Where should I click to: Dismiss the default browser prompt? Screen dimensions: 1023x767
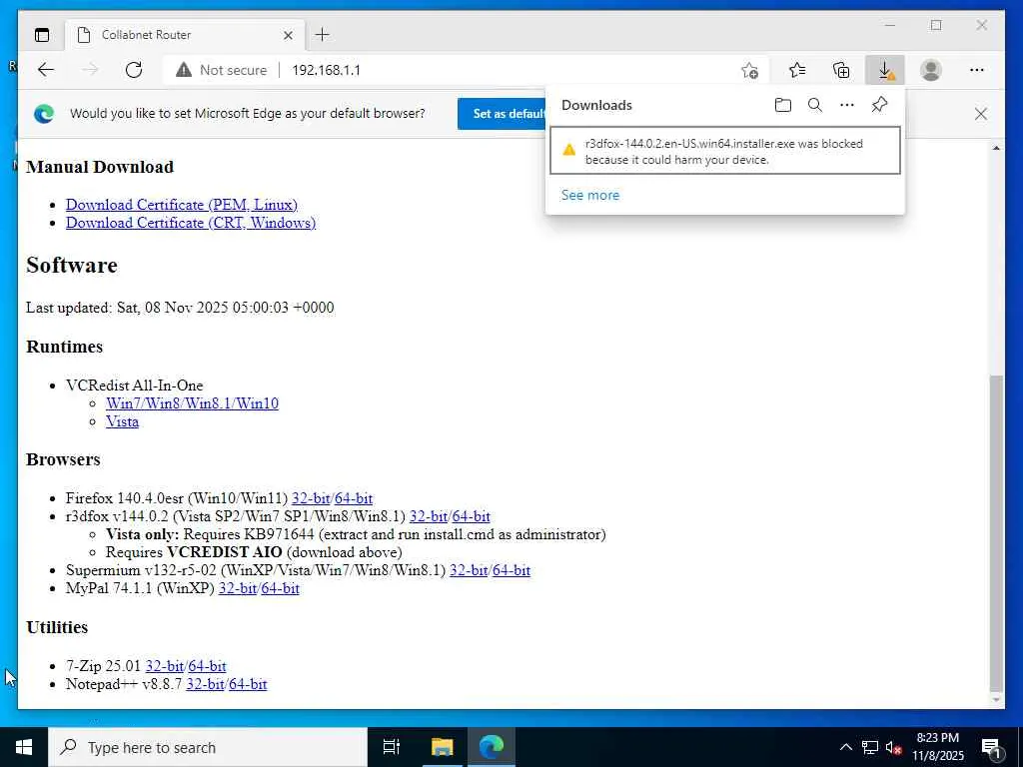981,114
